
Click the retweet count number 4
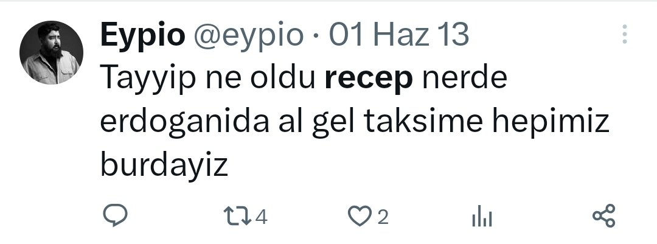261,217
